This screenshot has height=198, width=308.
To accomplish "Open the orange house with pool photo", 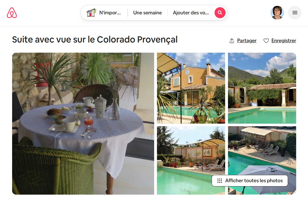I will (x=191, y=88).
